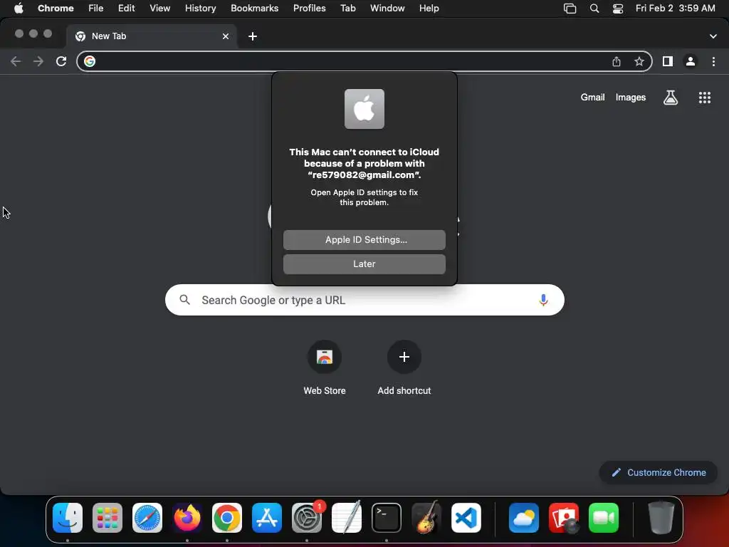
Task: Open Control Center in menu bar
Action: [x=618, y=9]
